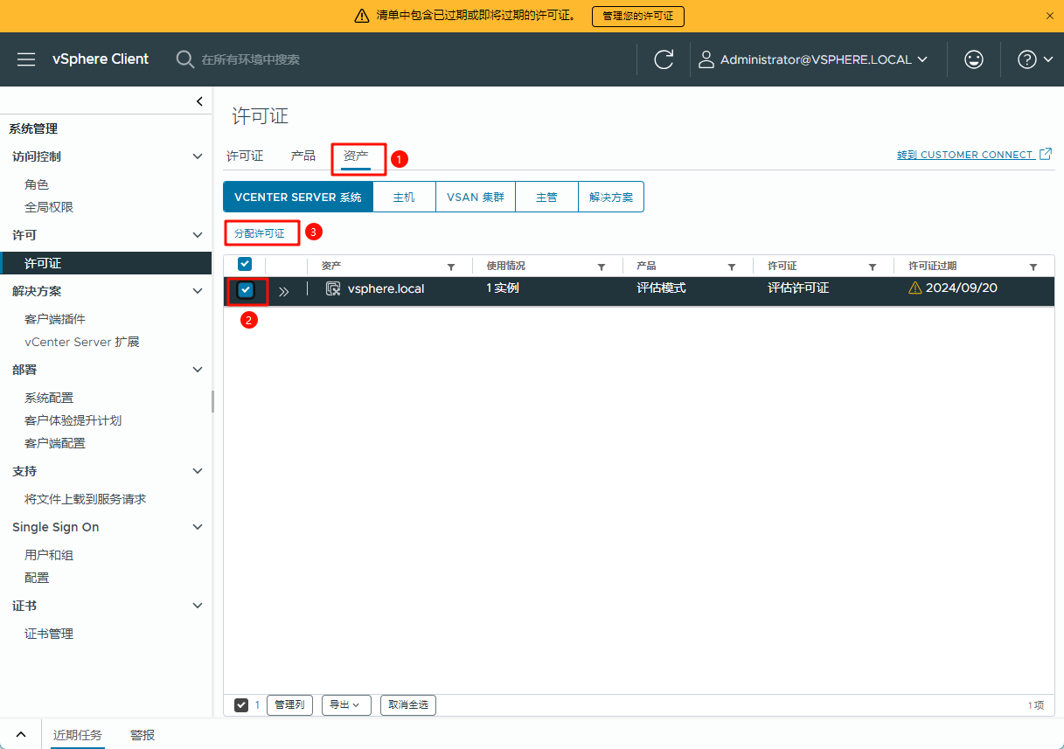Click the search magnifier icon

click(x=185, y=59)
